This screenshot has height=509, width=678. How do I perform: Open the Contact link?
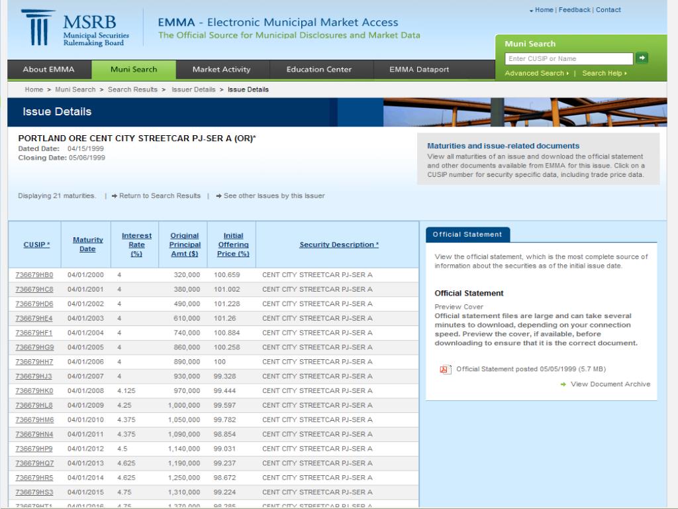(x=608, y=9)
